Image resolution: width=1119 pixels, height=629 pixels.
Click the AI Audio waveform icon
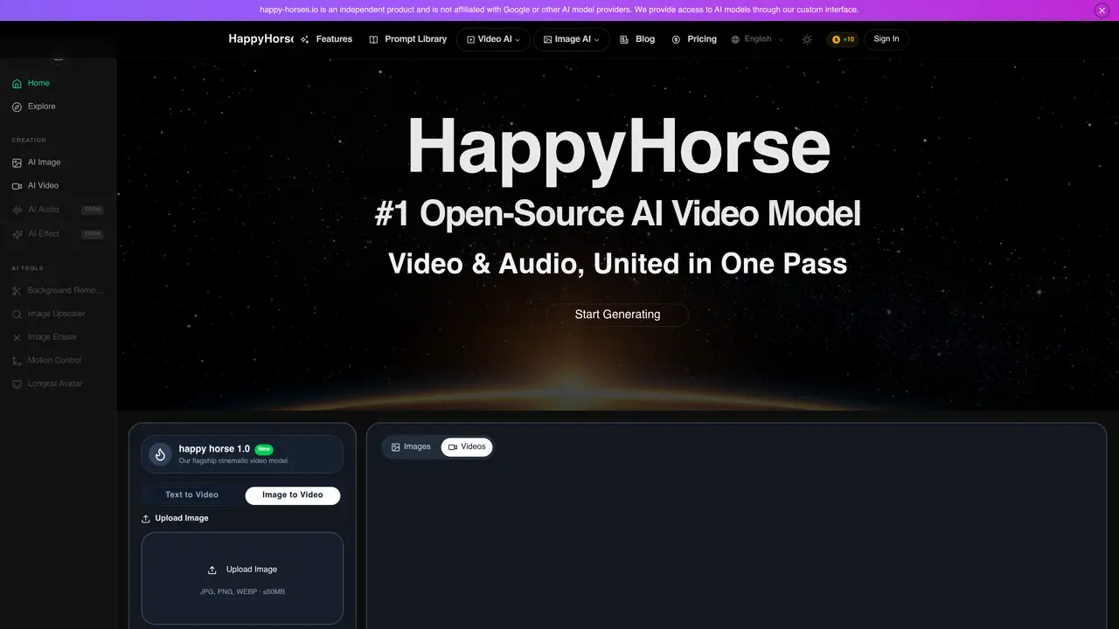coord(17,210)
